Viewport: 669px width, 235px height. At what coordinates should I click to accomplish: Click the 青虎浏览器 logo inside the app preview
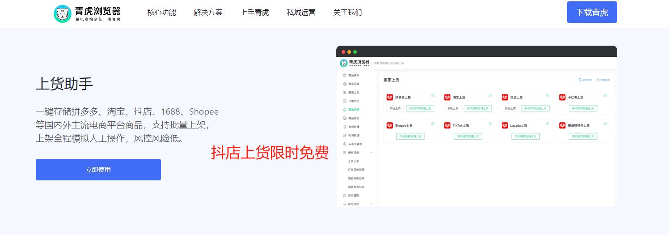point(355,63)
